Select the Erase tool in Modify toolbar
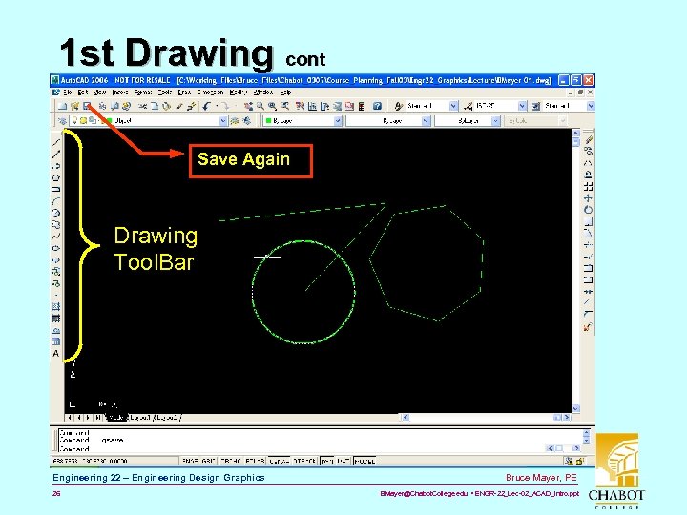The width and height of the screenshot is (687, 515). click(x=589, y=139)
